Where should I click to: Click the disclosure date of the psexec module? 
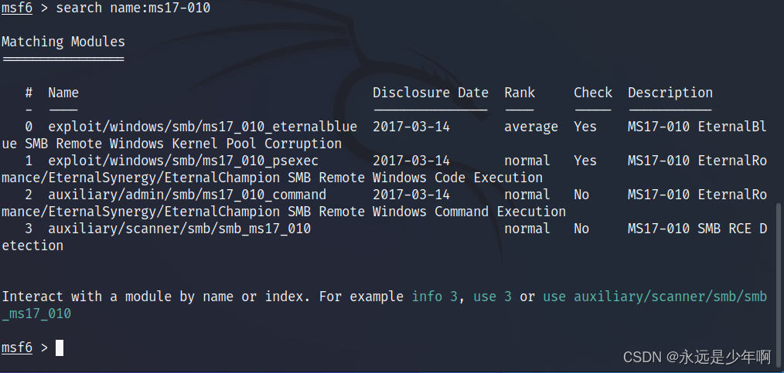coord(411,161)
